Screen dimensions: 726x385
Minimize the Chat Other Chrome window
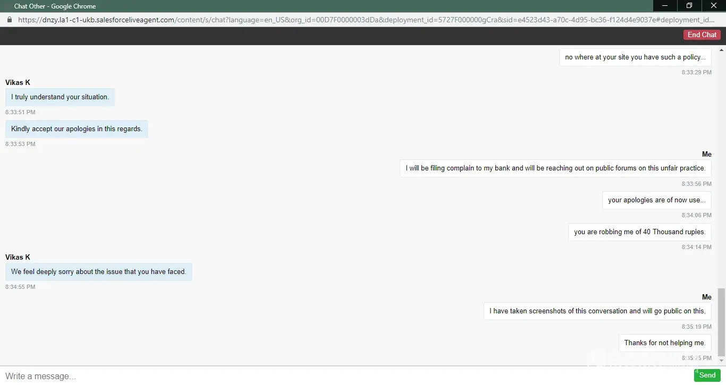[665, 6]
